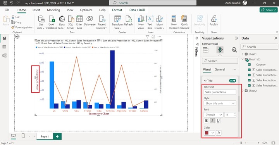
Task: Collapse the Title section
Action: click(x=205, y=81)
